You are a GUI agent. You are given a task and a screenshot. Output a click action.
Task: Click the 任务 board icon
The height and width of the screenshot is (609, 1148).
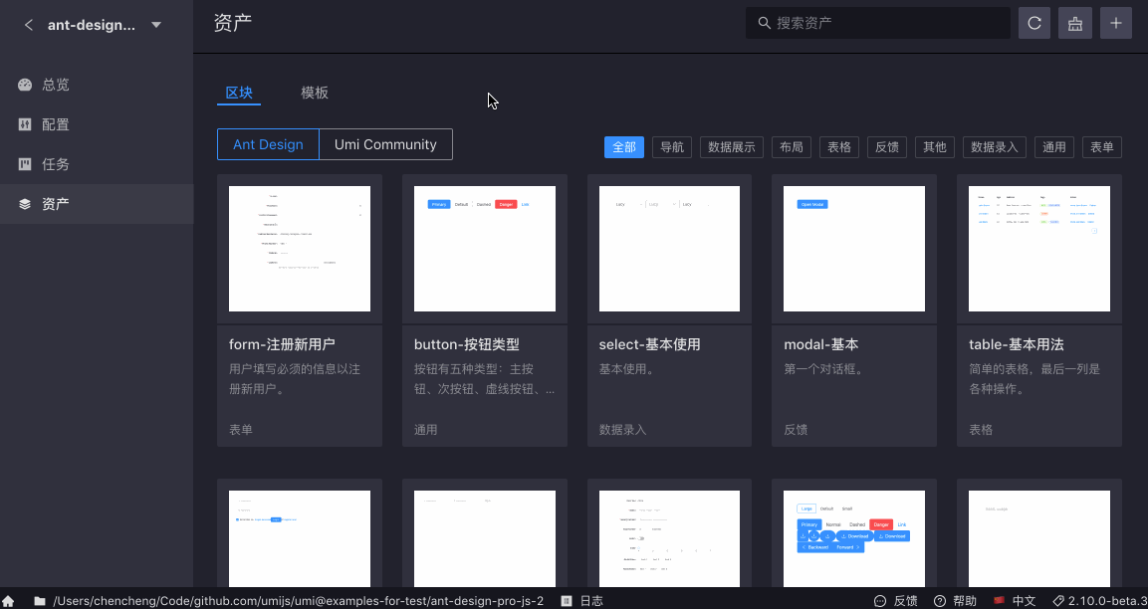click(x=25, y=164)
